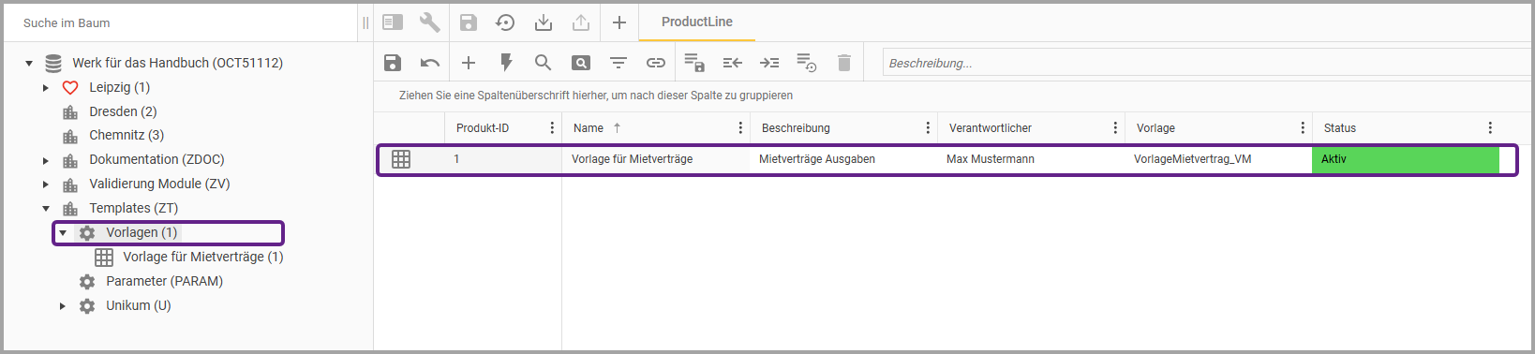Click the download import icon
The height and width of the screenshot is (354, 1535).
coord(544,22)
